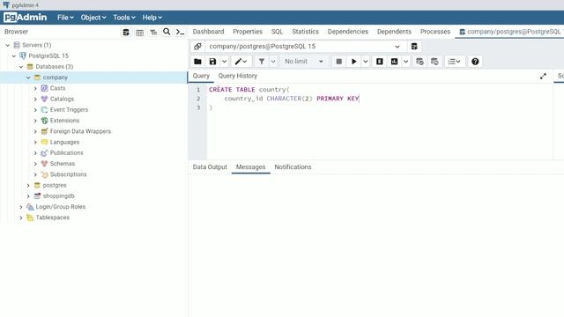
Task: Click the Explain Analyze chart icon
Action: click(x=394, y=62)
